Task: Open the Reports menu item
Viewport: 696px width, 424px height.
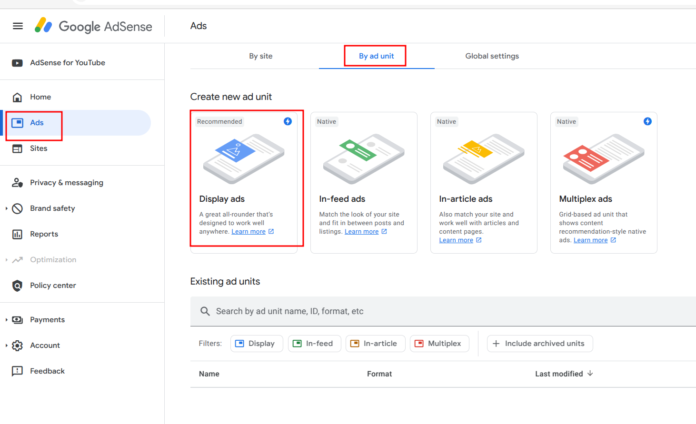Action: tap(76, 234)
